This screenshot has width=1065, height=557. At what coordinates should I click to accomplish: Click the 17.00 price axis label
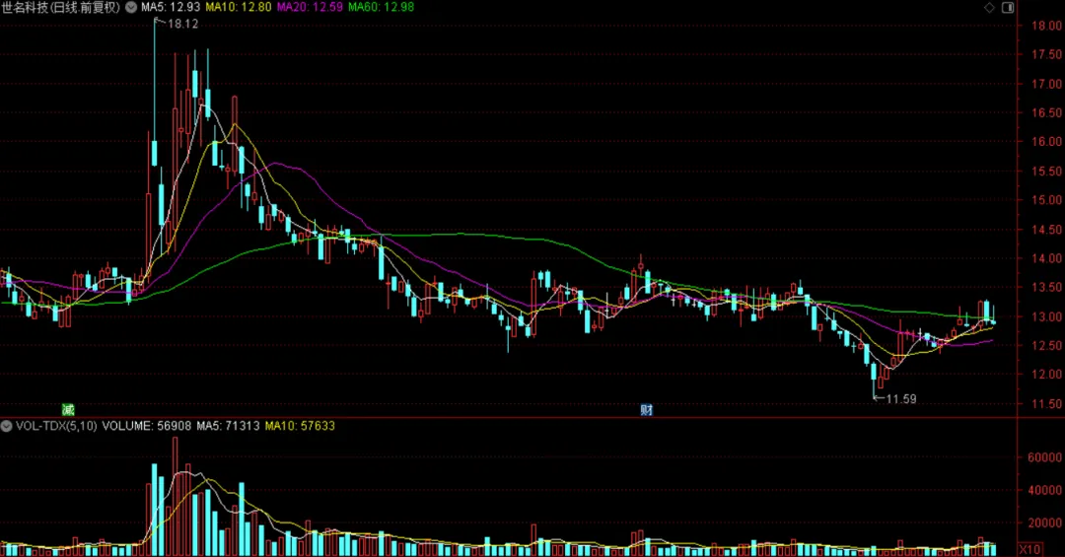pyautogui.click(x=1046, y=84)
